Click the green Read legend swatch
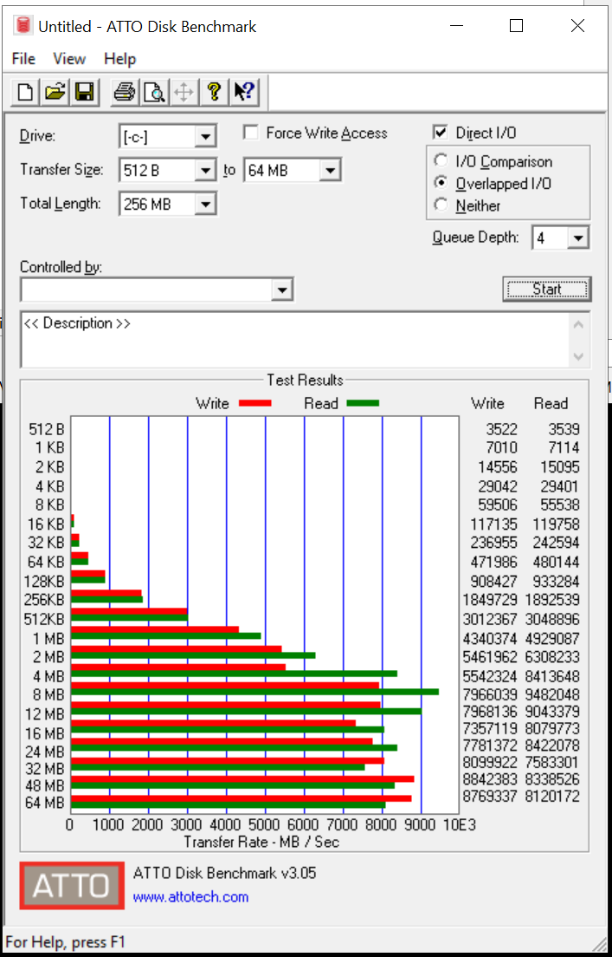 pos(363,403)
